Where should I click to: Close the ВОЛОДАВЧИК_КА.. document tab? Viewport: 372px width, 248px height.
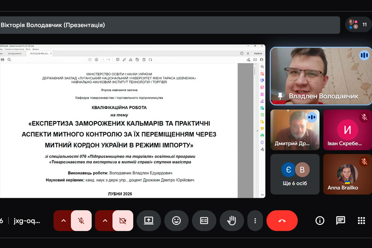click(51, 54)
